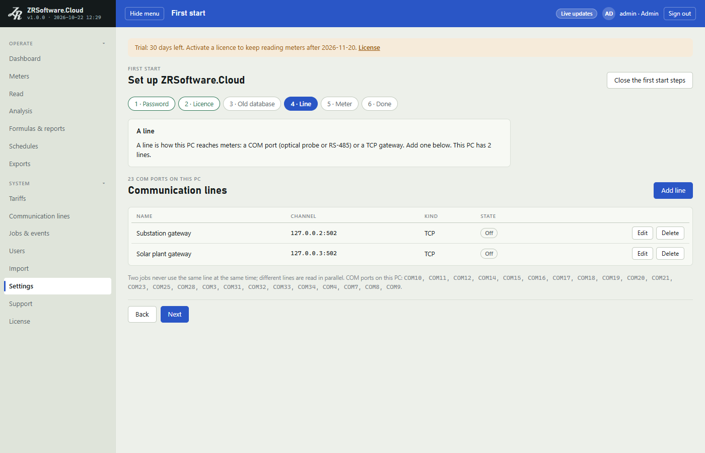705x453 pixels.
Task: Open the Import page
Action: [x=57, y=269]
